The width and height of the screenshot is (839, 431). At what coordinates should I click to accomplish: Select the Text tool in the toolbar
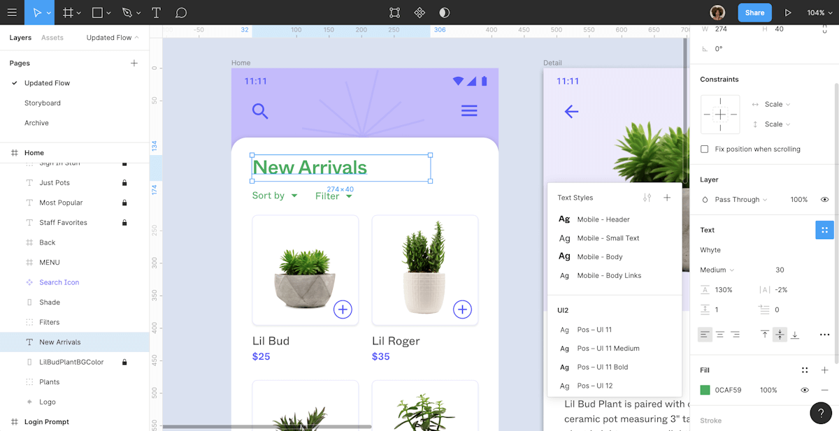pyautogui.click(x=155, y=13)
